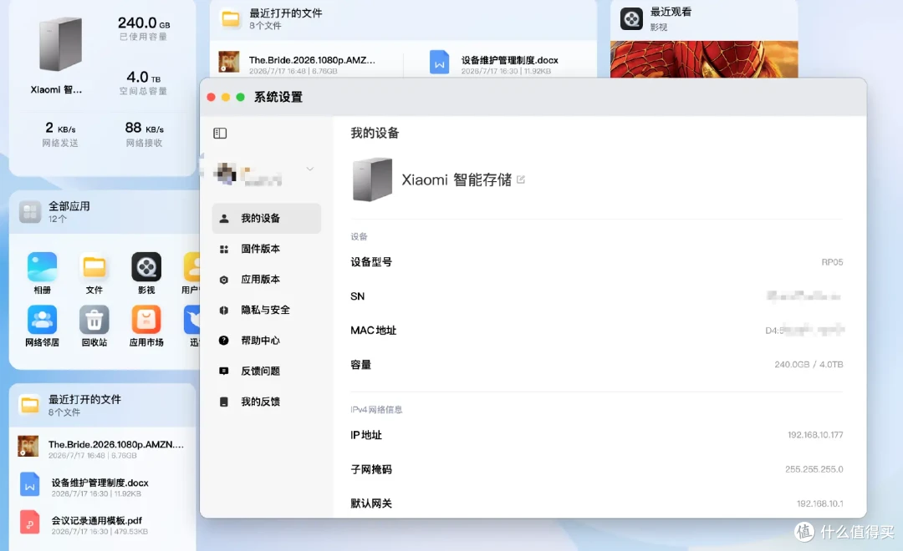The image size is (903, 551).
Task: Close the 系统设置 window with red button
Action: click(211, 97)
